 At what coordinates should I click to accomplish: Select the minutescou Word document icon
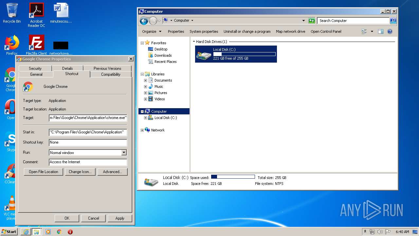pyautogui.click(x=61, y=13)
